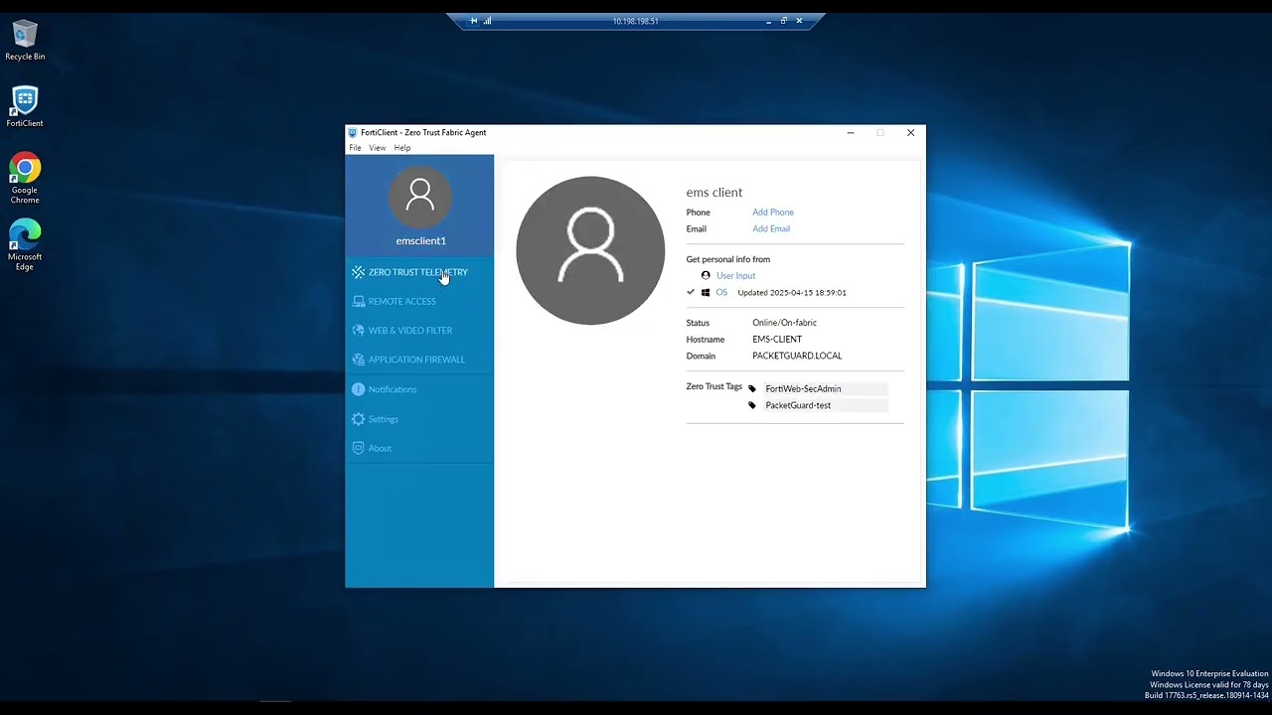Image resolution: width=1272 pixels, height=715 pixels.
Task: Click the Web & Video Filter globe icon
Action: [359, 330]
